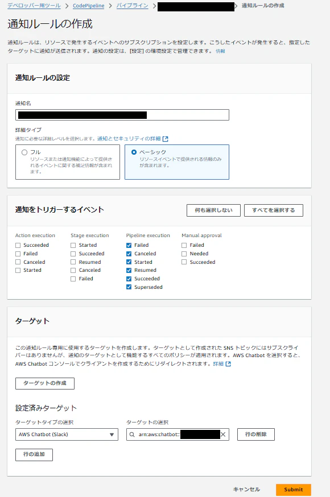330x497 pixels.
Task: Enable Action execution Succeeded checkbox
Action: click(18, 245)
